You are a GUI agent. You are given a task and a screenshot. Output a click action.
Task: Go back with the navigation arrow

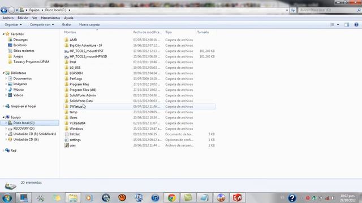click(x=4, y=10)
